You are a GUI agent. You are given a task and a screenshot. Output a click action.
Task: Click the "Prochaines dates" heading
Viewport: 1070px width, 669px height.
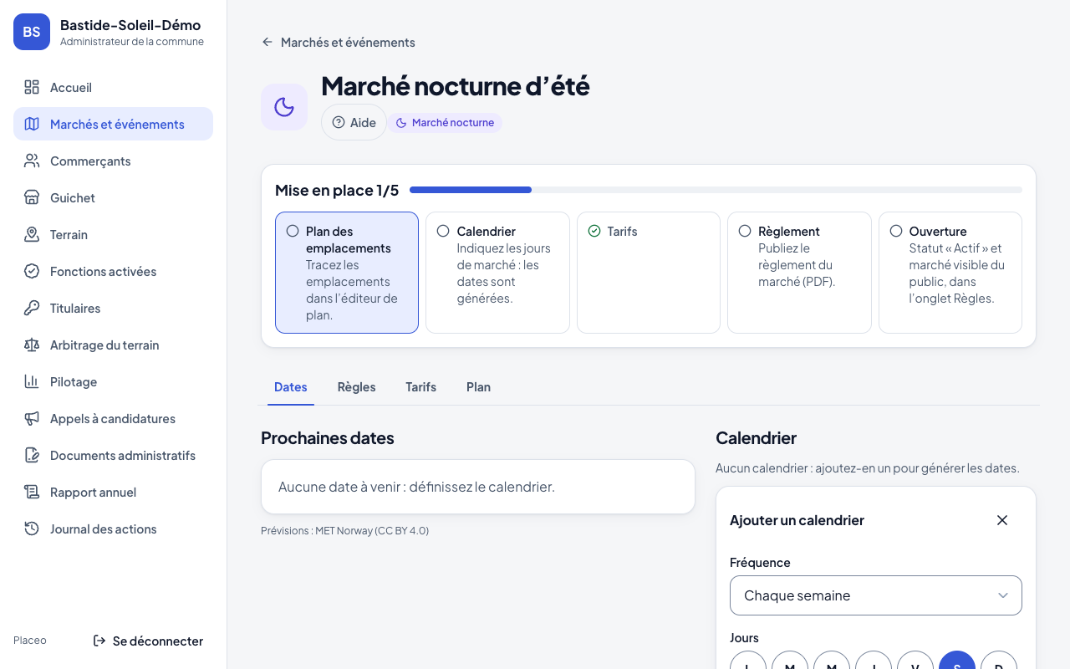point(328,438)
